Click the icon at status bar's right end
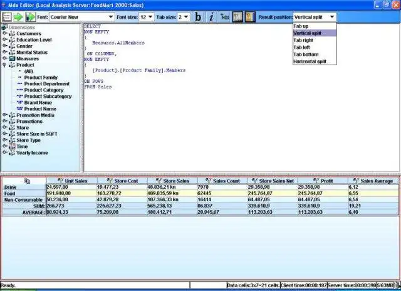Viewport: 401px width, 291px height. coord(398,285)
